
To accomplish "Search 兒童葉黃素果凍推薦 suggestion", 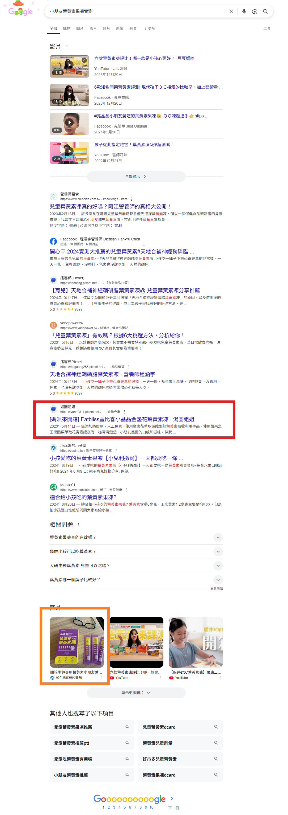I will 92,727.
